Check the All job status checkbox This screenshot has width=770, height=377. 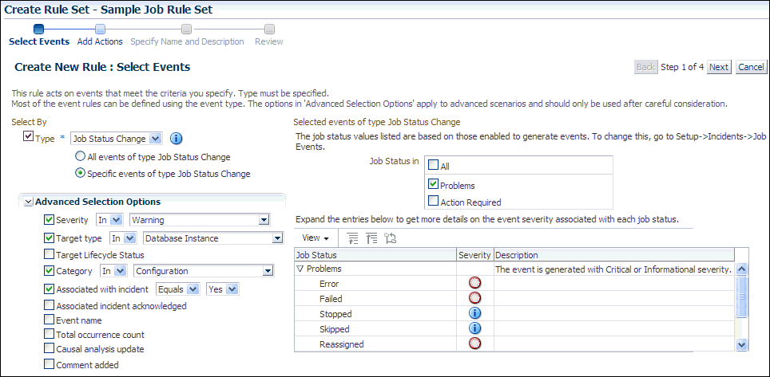click(434, 166)
